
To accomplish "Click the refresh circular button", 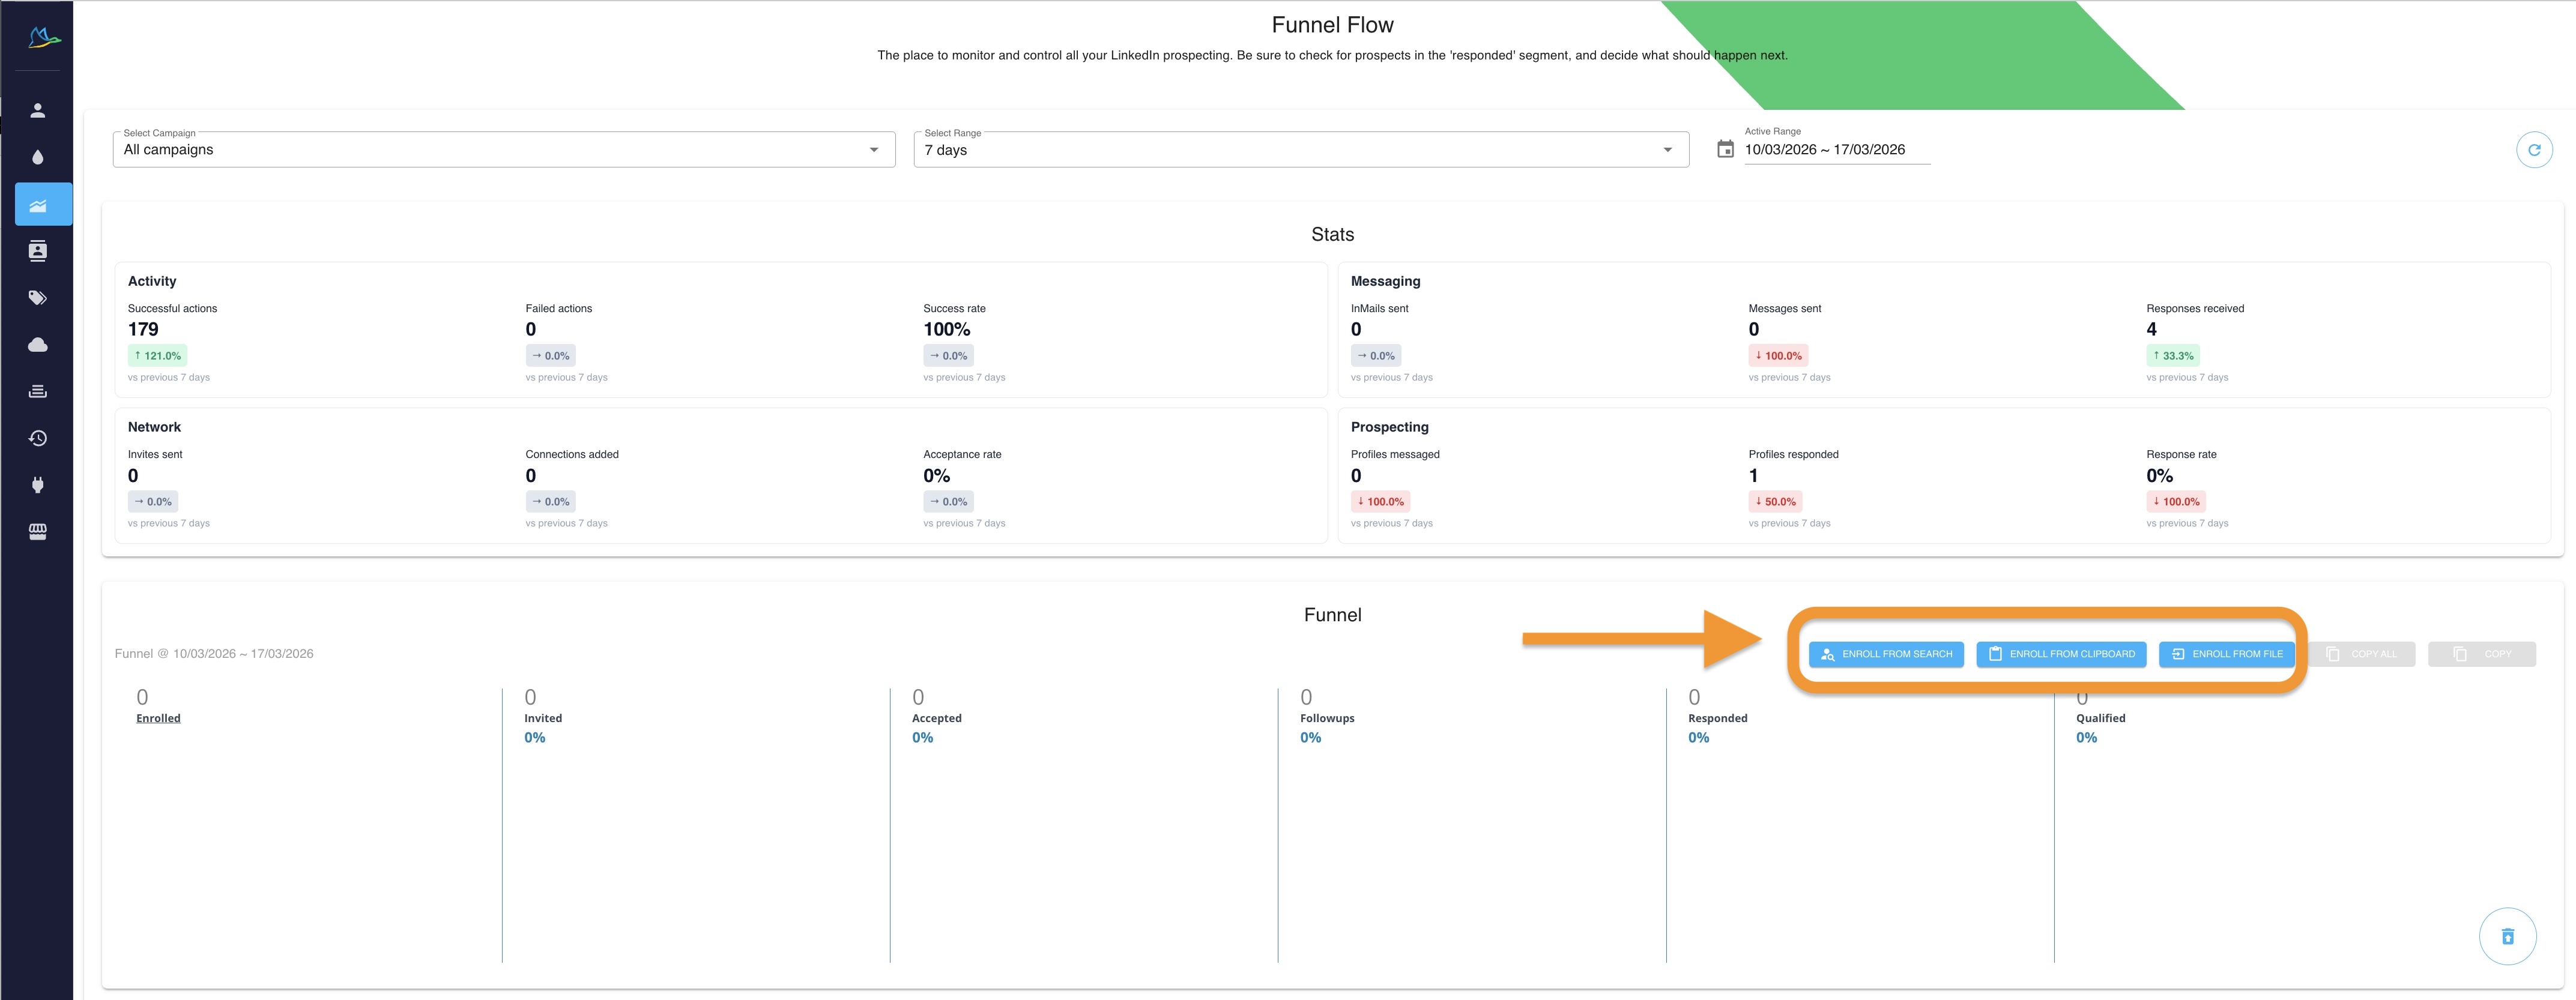I will pyautogui.click(x=2533, y=150).
